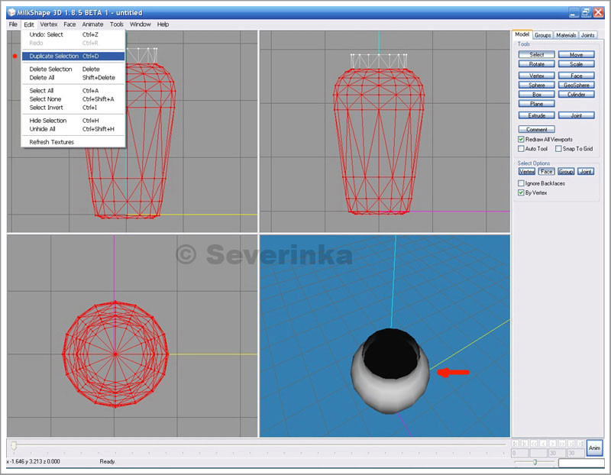Click the Anim mode button

(x=594, y=448)
